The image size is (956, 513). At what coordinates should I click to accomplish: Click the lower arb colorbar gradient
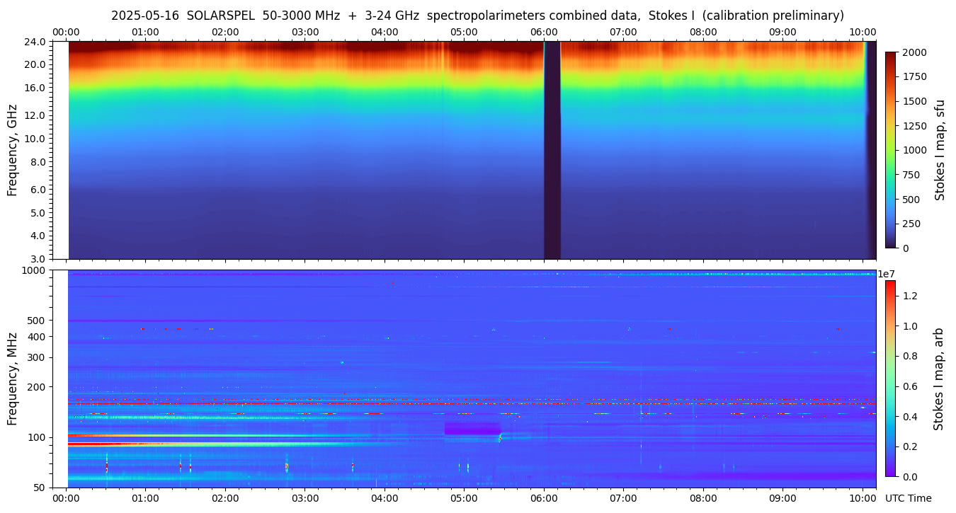pyautogui.click(x=890, y=379)
